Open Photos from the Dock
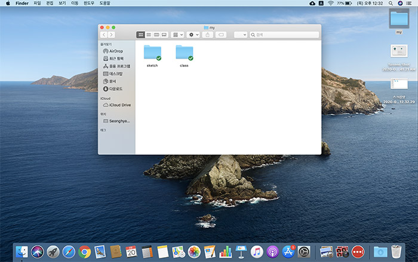 coord(194,252)
